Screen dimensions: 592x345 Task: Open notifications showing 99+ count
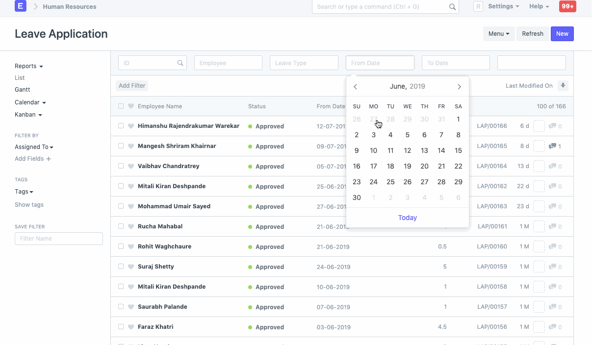[567, 6]
